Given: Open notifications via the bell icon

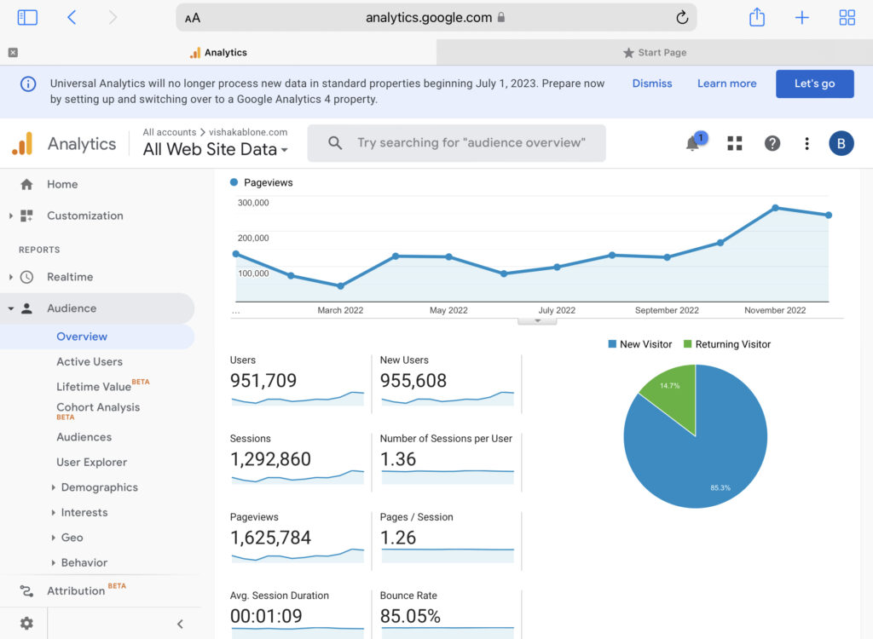Looking at the screenshot, I should click(x=692, y=144).
